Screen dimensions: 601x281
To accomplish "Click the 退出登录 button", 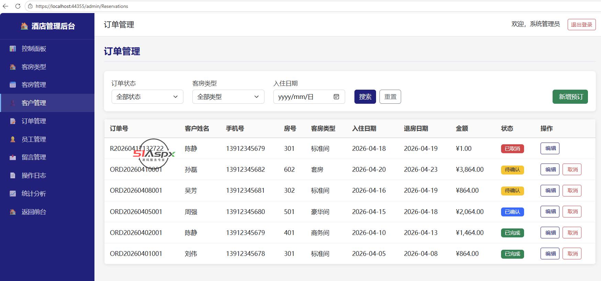I will click(581, 25).
